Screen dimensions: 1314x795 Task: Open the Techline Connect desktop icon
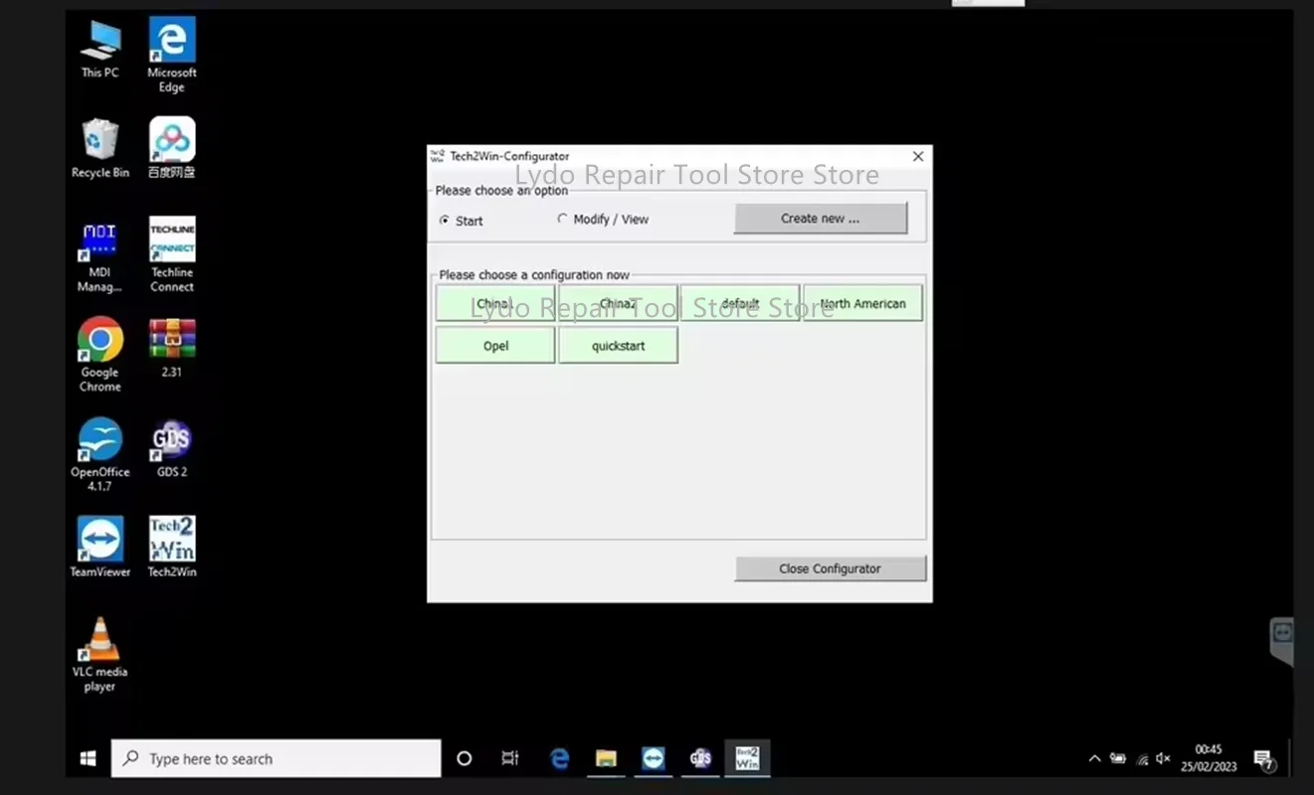[x=171, y=241]
